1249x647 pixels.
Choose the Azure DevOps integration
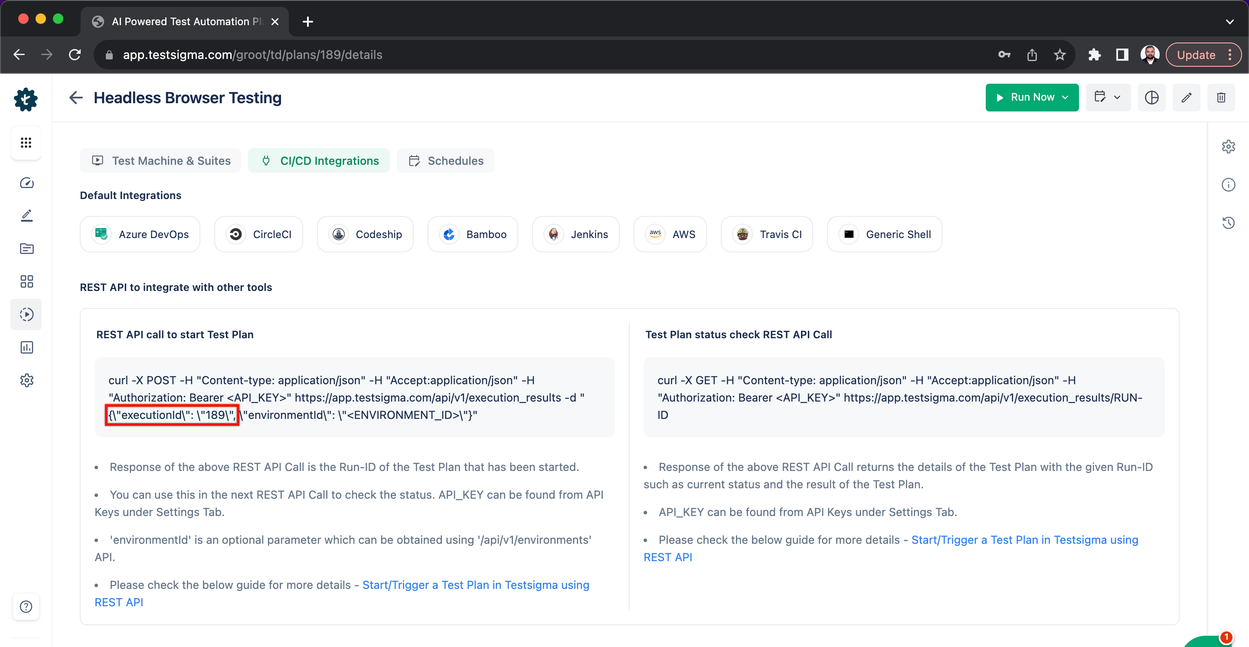pos(140,234)
